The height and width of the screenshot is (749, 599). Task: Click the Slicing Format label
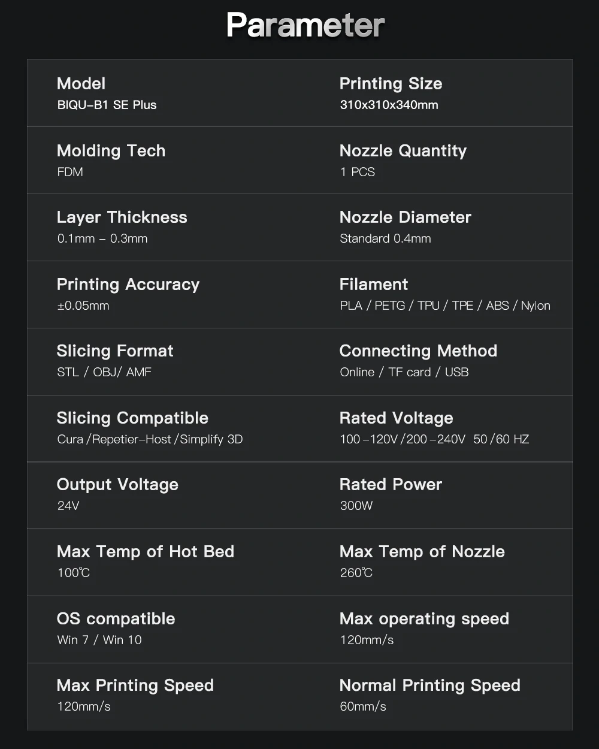pos(115,351)
